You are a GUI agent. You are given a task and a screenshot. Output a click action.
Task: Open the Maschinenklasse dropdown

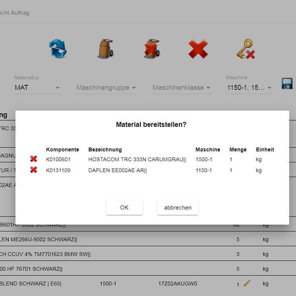click(181, 88)
